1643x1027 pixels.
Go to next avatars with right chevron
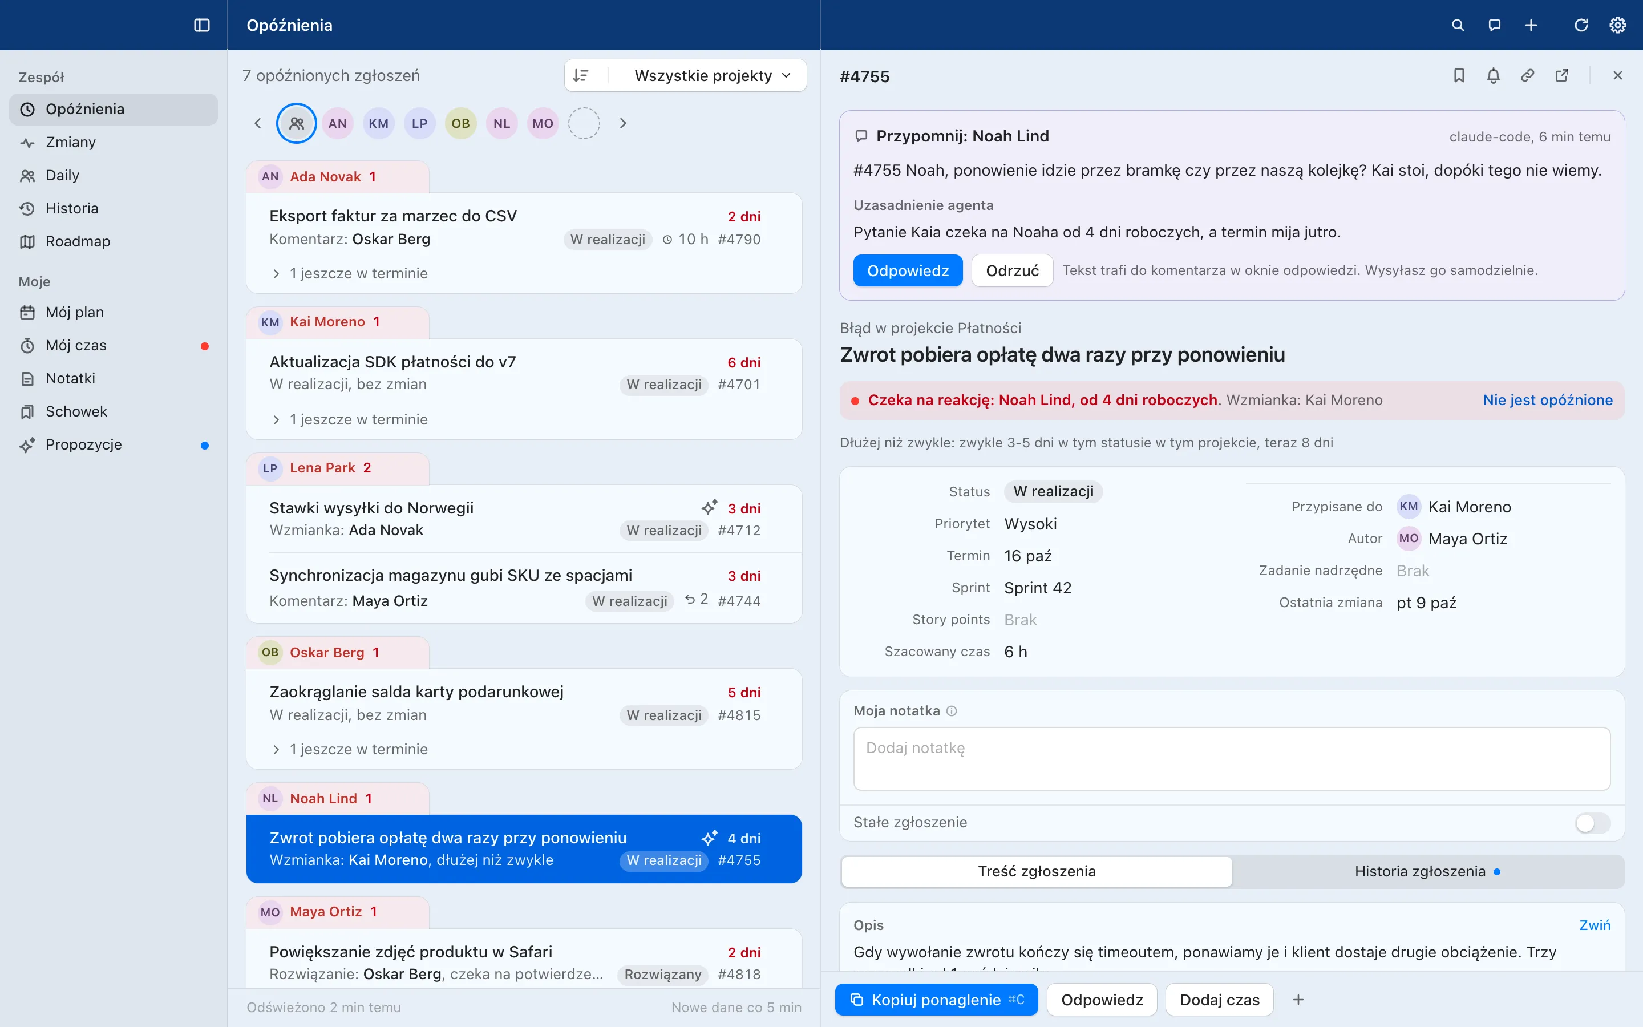[622, 123]
